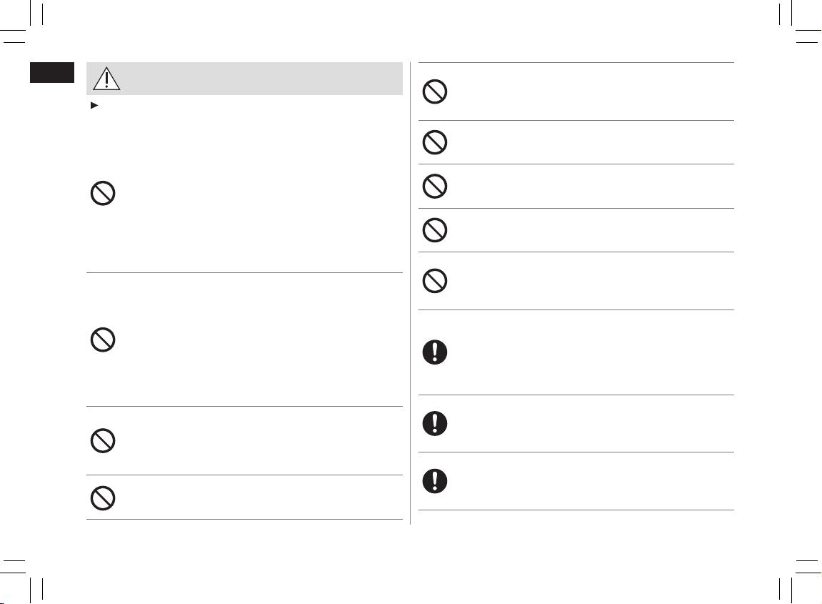The image size is (822, 604).
Task: Click the black page tab on the left edge
Action: click(51, 73)
